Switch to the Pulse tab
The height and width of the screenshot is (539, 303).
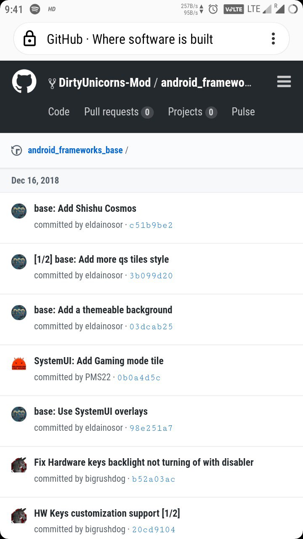click(243, 112)
